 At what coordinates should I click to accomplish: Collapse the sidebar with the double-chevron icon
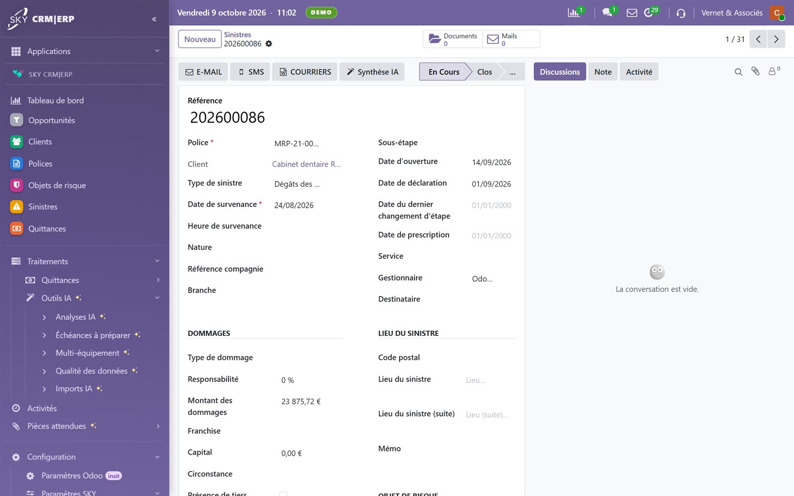(154, 19)
